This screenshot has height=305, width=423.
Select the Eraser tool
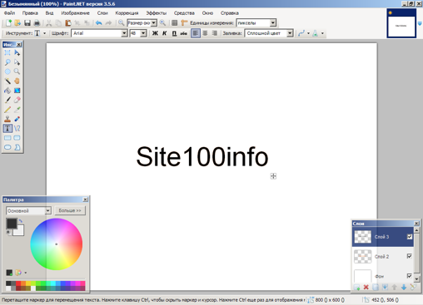17,100
